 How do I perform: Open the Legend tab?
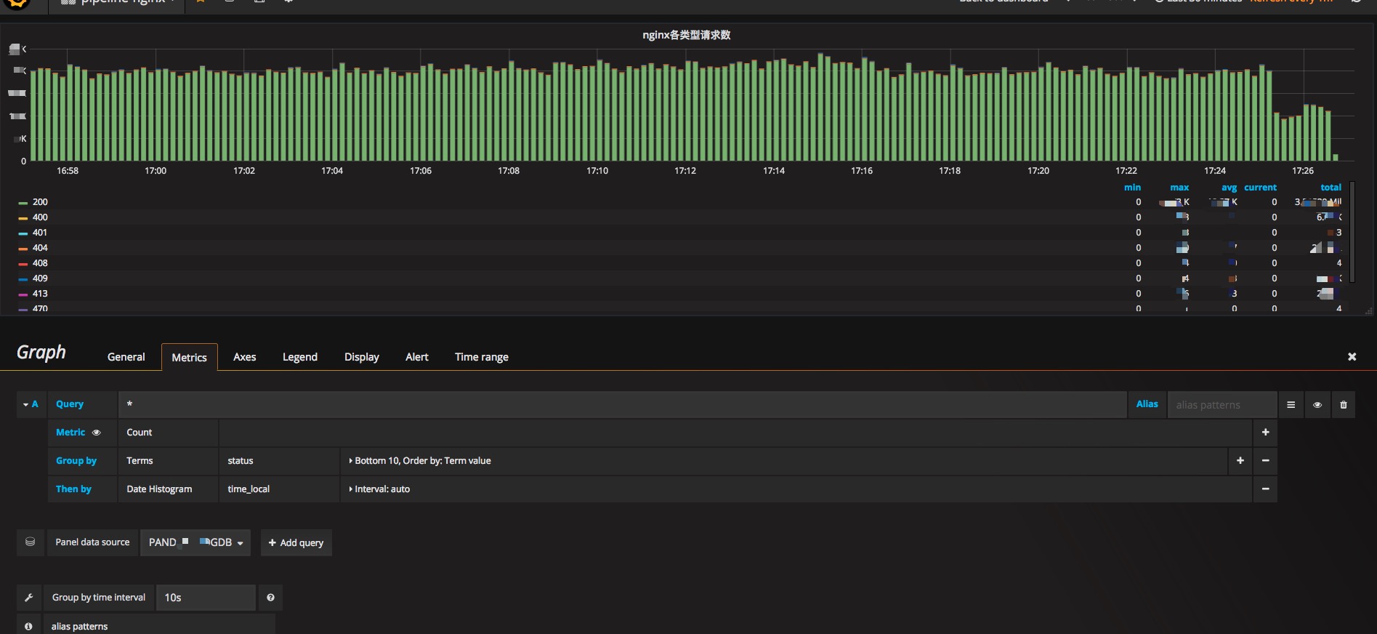[x=299, y=357]
